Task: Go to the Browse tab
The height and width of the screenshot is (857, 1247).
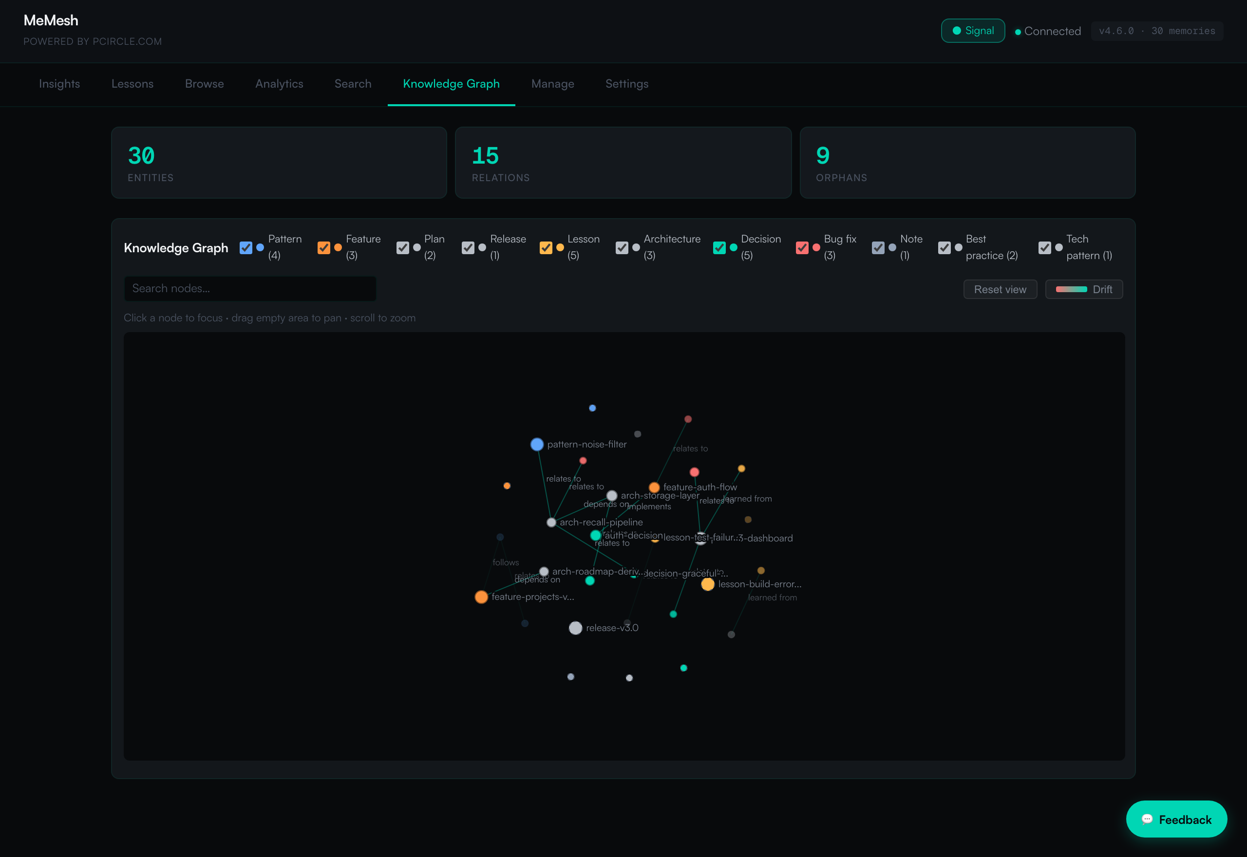Action: (x=205, y=84)
